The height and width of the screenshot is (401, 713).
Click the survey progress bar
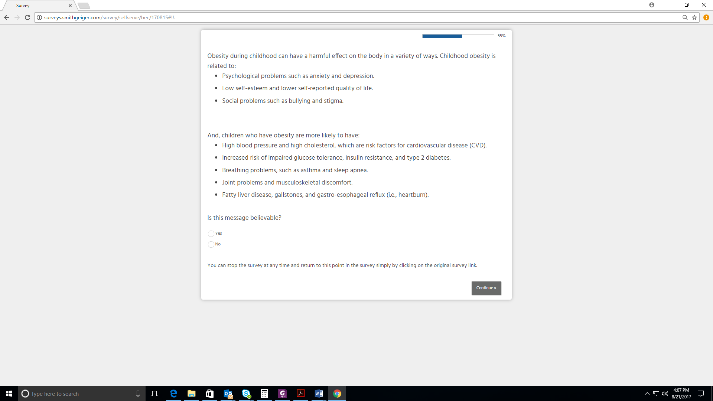coord(458,36)
